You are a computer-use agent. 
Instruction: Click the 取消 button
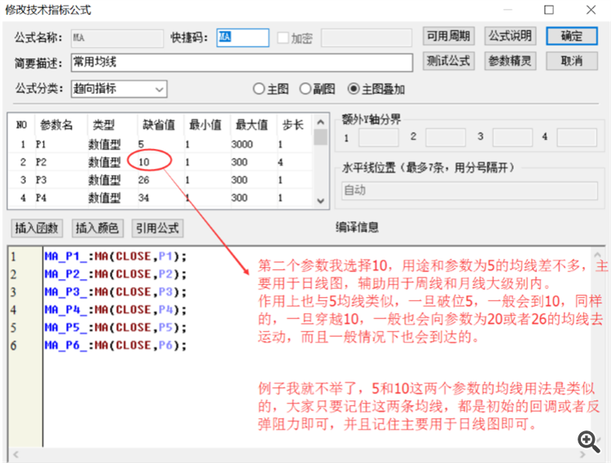click(x=572, y=61)
